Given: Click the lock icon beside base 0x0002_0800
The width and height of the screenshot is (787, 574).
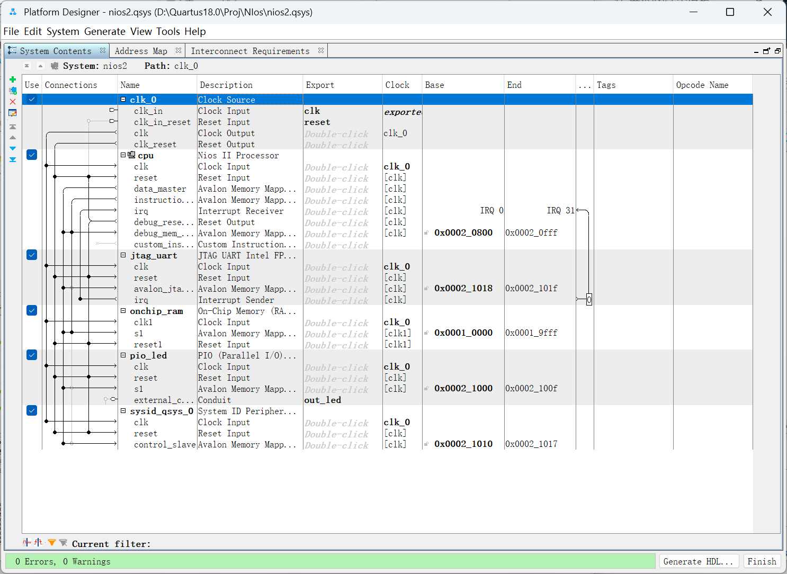Looking at the screenshot, I should [426, 233].
